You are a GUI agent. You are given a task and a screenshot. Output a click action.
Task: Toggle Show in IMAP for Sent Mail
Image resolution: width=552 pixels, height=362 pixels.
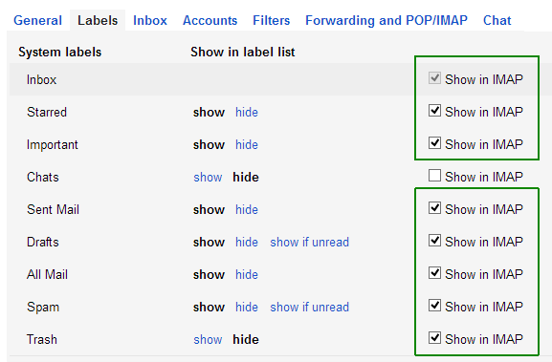coord(434,207)
